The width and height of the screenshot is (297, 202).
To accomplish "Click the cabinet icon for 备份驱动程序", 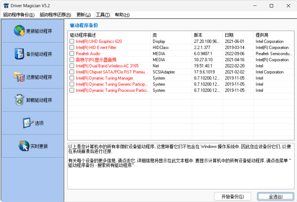I will pyautogui.click(x=19, y=54).
